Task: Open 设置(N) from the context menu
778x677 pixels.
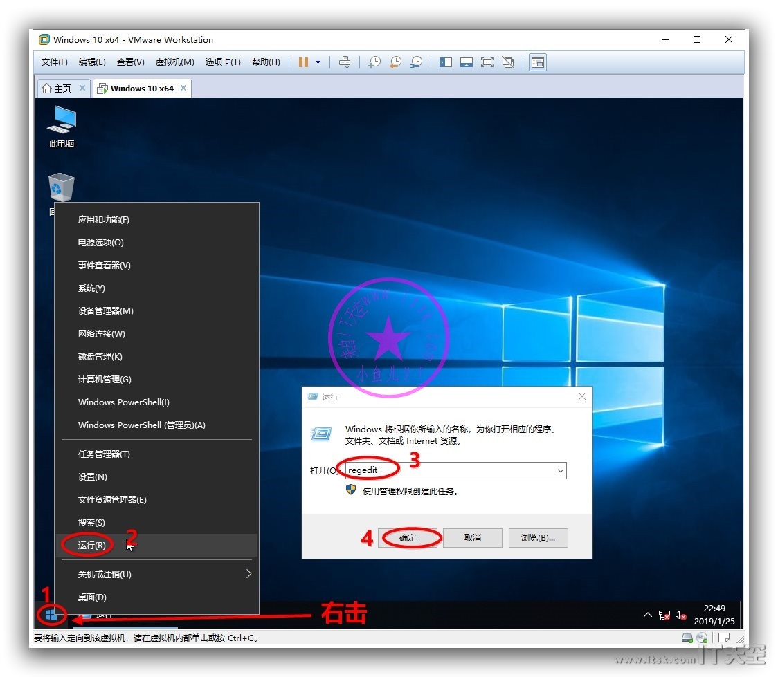Action: click(157, 476)
